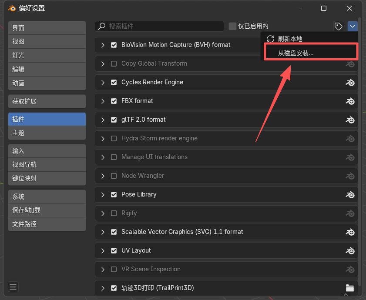This screenshot has height=300, width=366.
Task: Click Blender icon on Pose Library row
Action: coord(350,194)
